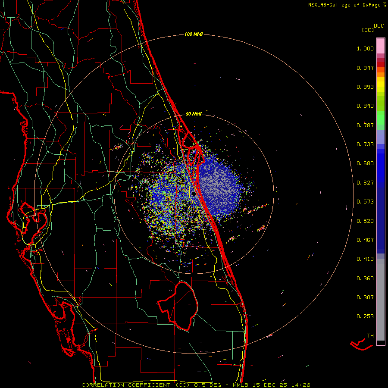Click the 'TH' threshold label on legend

pyautogui.click(x=370, y=336)
